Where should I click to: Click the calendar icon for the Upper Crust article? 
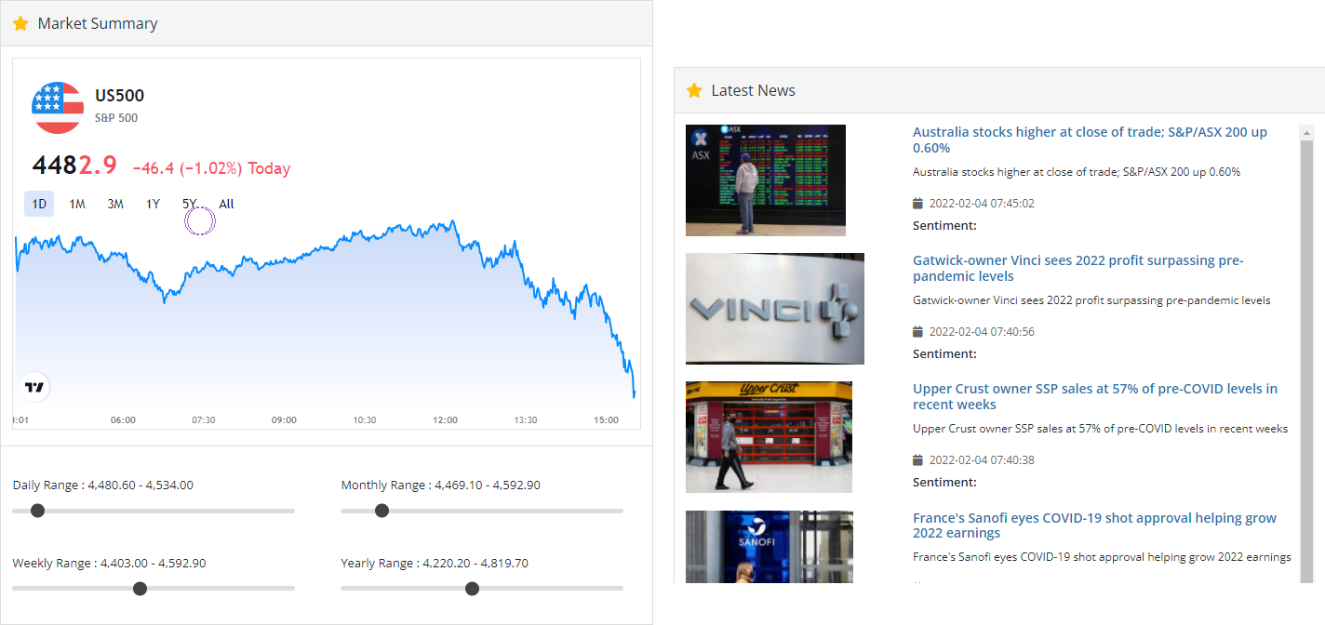click(917, 459)
